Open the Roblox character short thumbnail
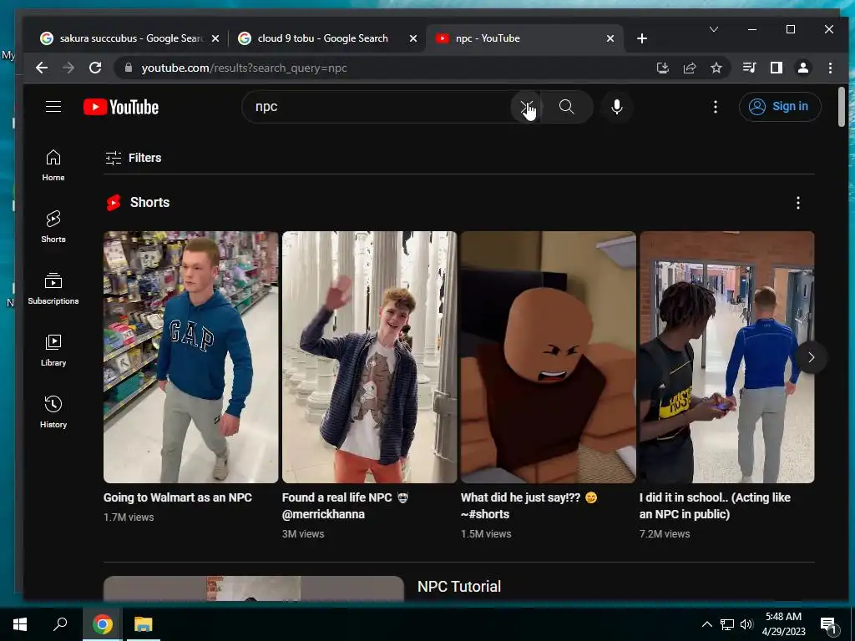The image size is (855, 641). [548, 357]
